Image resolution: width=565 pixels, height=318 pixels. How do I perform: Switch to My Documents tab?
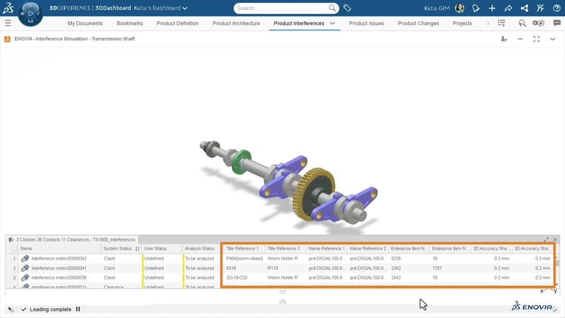click(85, 24)
